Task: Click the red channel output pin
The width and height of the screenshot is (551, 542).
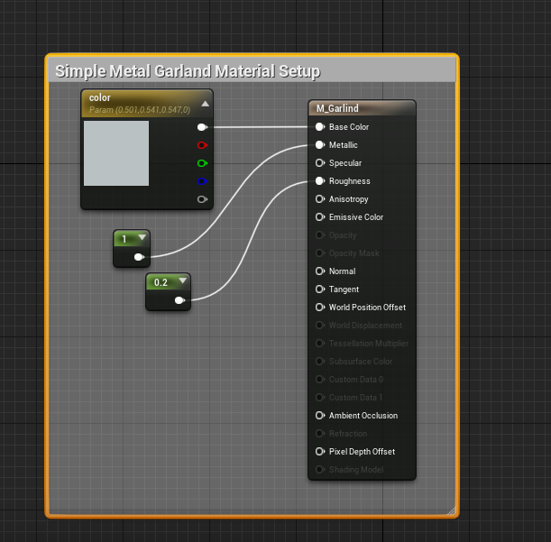Action: click(x=202, y=145)
